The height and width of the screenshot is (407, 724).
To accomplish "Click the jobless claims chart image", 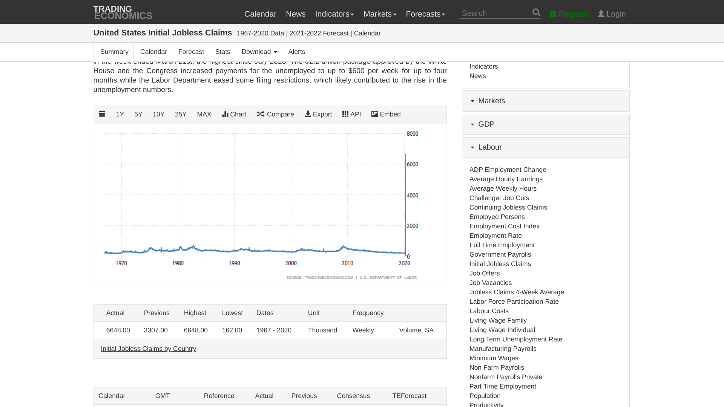I will tap(270, 205).
